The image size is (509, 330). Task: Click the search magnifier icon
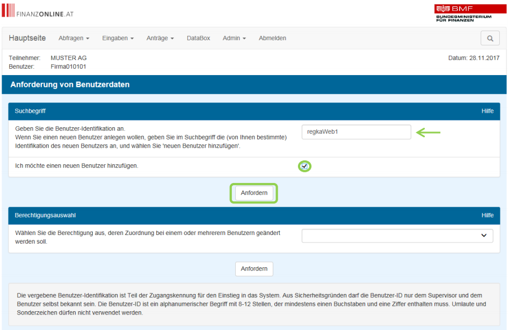490,39
